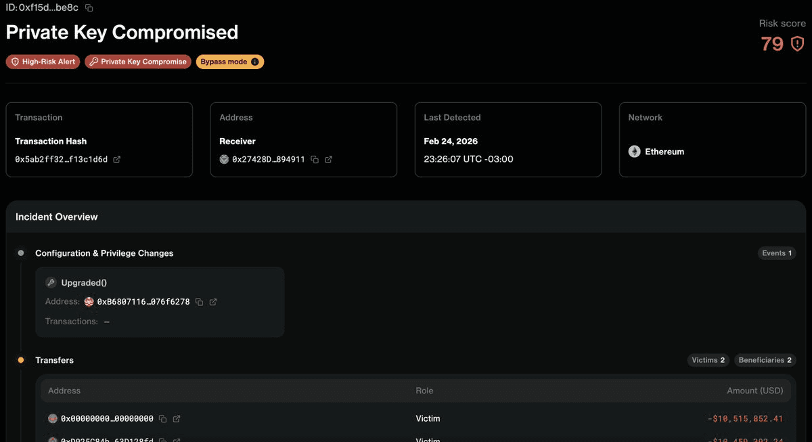Click the info icon inside the Bypass mode badge
This screenshot has height=442, width=812.
point(255,62)
